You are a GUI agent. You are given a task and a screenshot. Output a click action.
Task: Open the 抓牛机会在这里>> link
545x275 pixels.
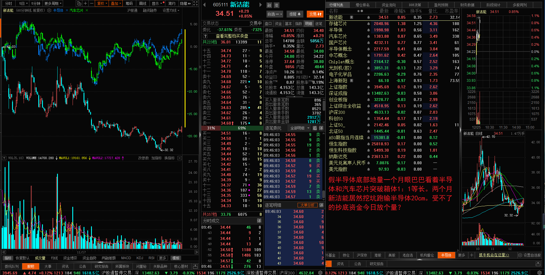pos(494,255)
